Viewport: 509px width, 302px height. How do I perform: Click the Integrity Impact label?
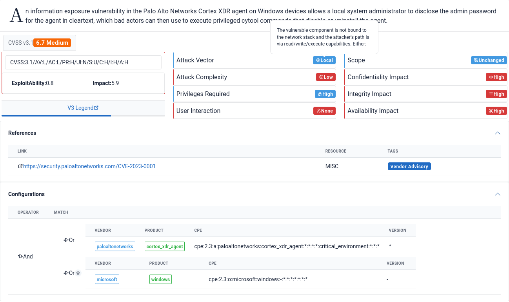click(369, 94)
